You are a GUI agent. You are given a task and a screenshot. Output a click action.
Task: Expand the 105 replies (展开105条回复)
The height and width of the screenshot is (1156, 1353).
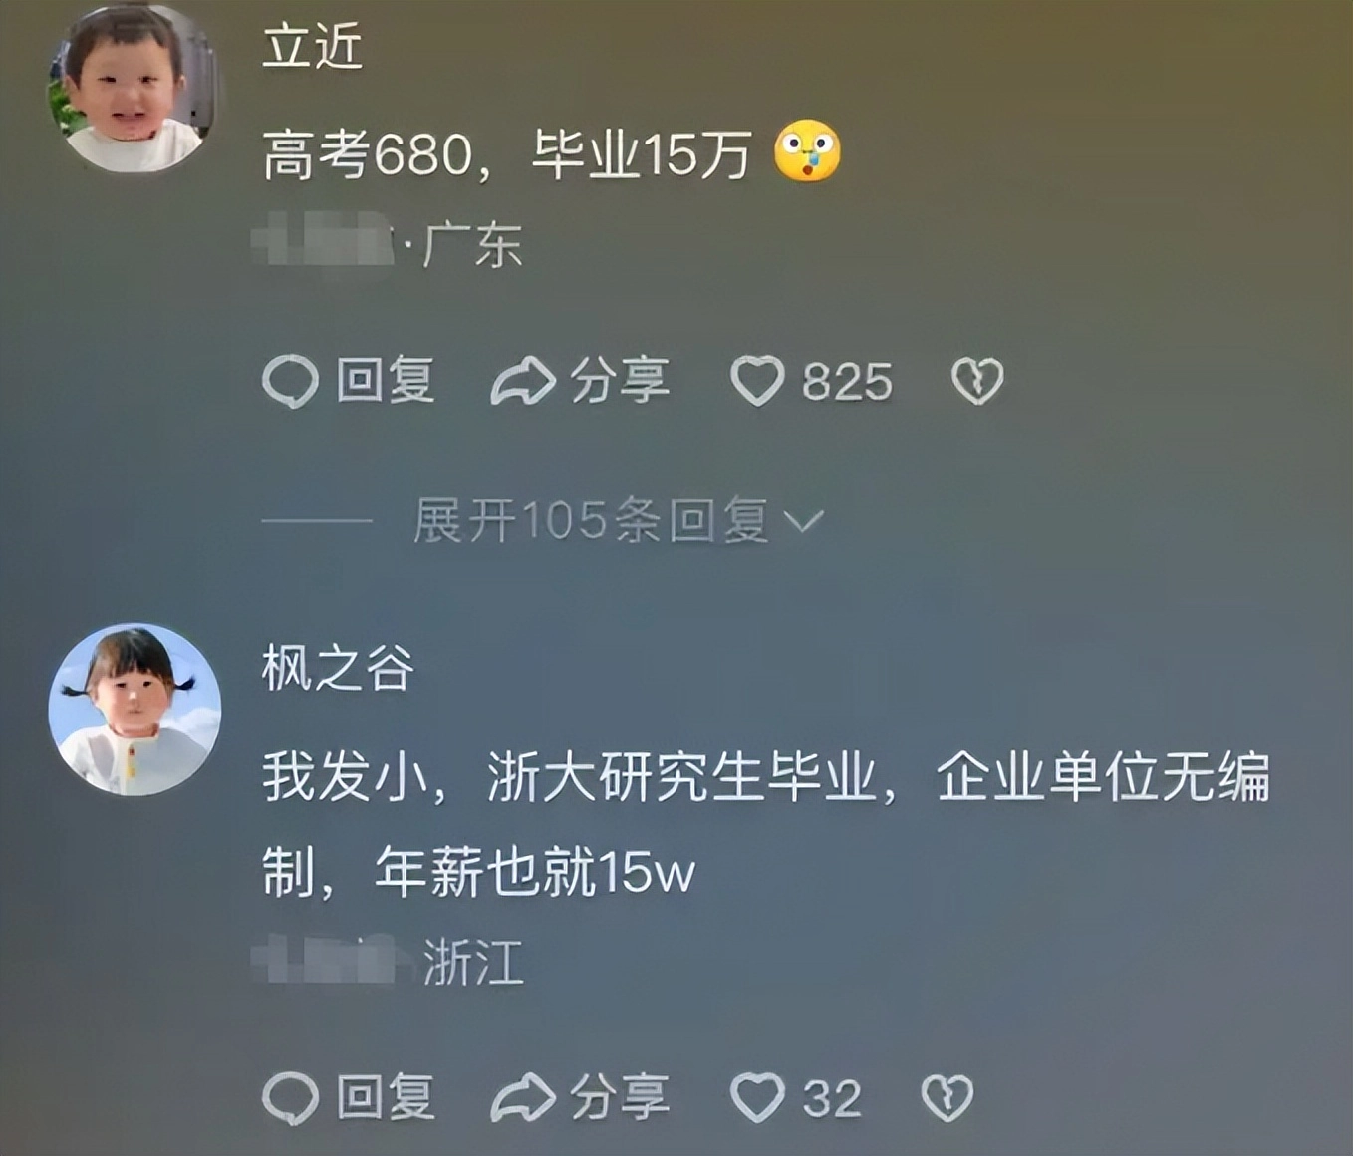coord(591,520)
